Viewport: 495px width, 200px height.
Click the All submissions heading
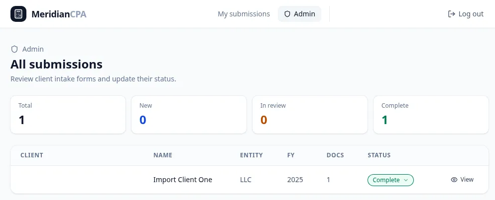click(x=56, y=64)
